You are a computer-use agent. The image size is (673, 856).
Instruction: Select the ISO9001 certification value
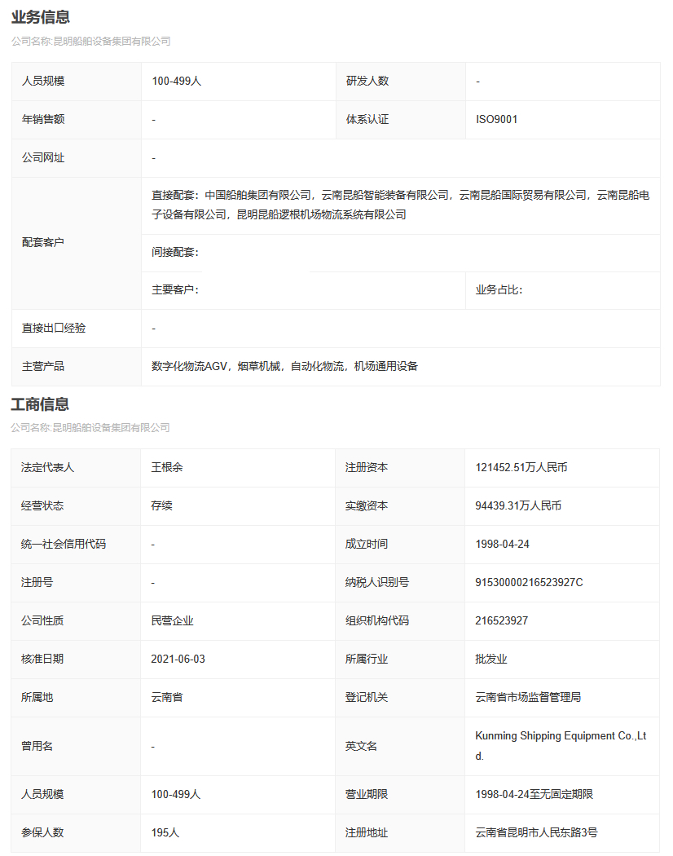[497, 120]
